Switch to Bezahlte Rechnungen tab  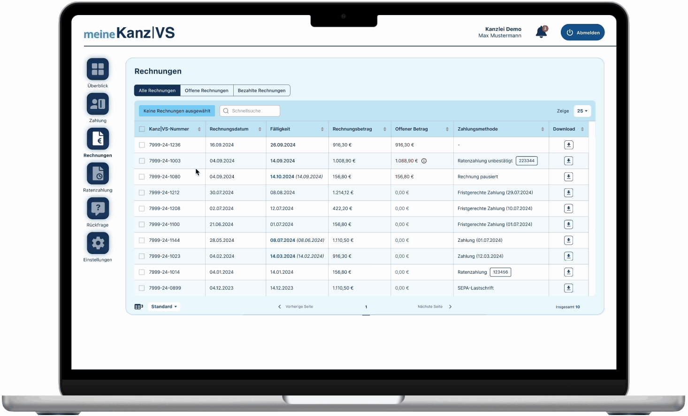(x=261, y=91)
